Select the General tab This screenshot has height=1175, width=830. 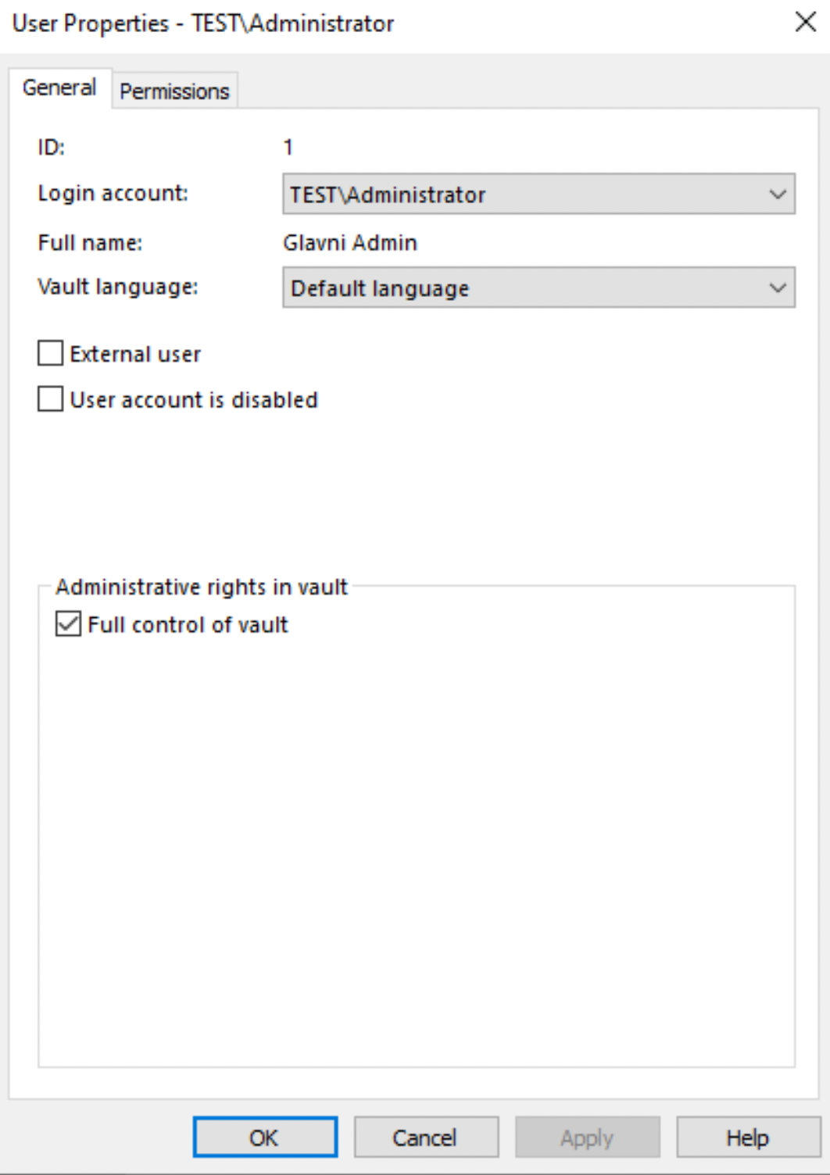click(x=59, y=87)
